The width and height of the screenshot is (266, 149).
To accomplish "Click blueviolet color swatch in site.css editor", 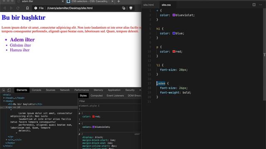I will [174, 15].
